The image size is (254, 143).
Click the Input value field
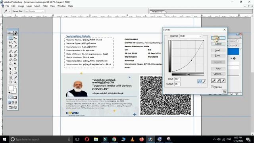tap(177, 79)
